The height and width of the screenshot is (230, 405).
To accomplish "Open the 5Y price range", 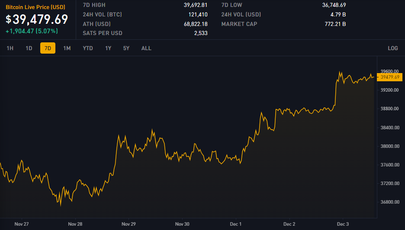I will click(x=126, y=48).
